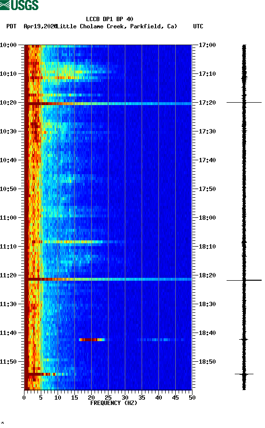Click the '10:10' PDT time label
This screenshot has width=265, height=428.
click(8, 74)
